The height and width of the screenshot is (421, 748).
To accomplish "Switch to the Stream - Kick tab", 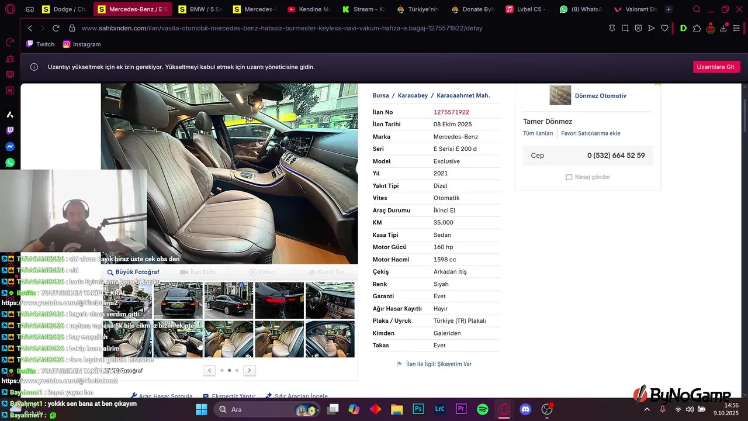I will tap(363, 9).
